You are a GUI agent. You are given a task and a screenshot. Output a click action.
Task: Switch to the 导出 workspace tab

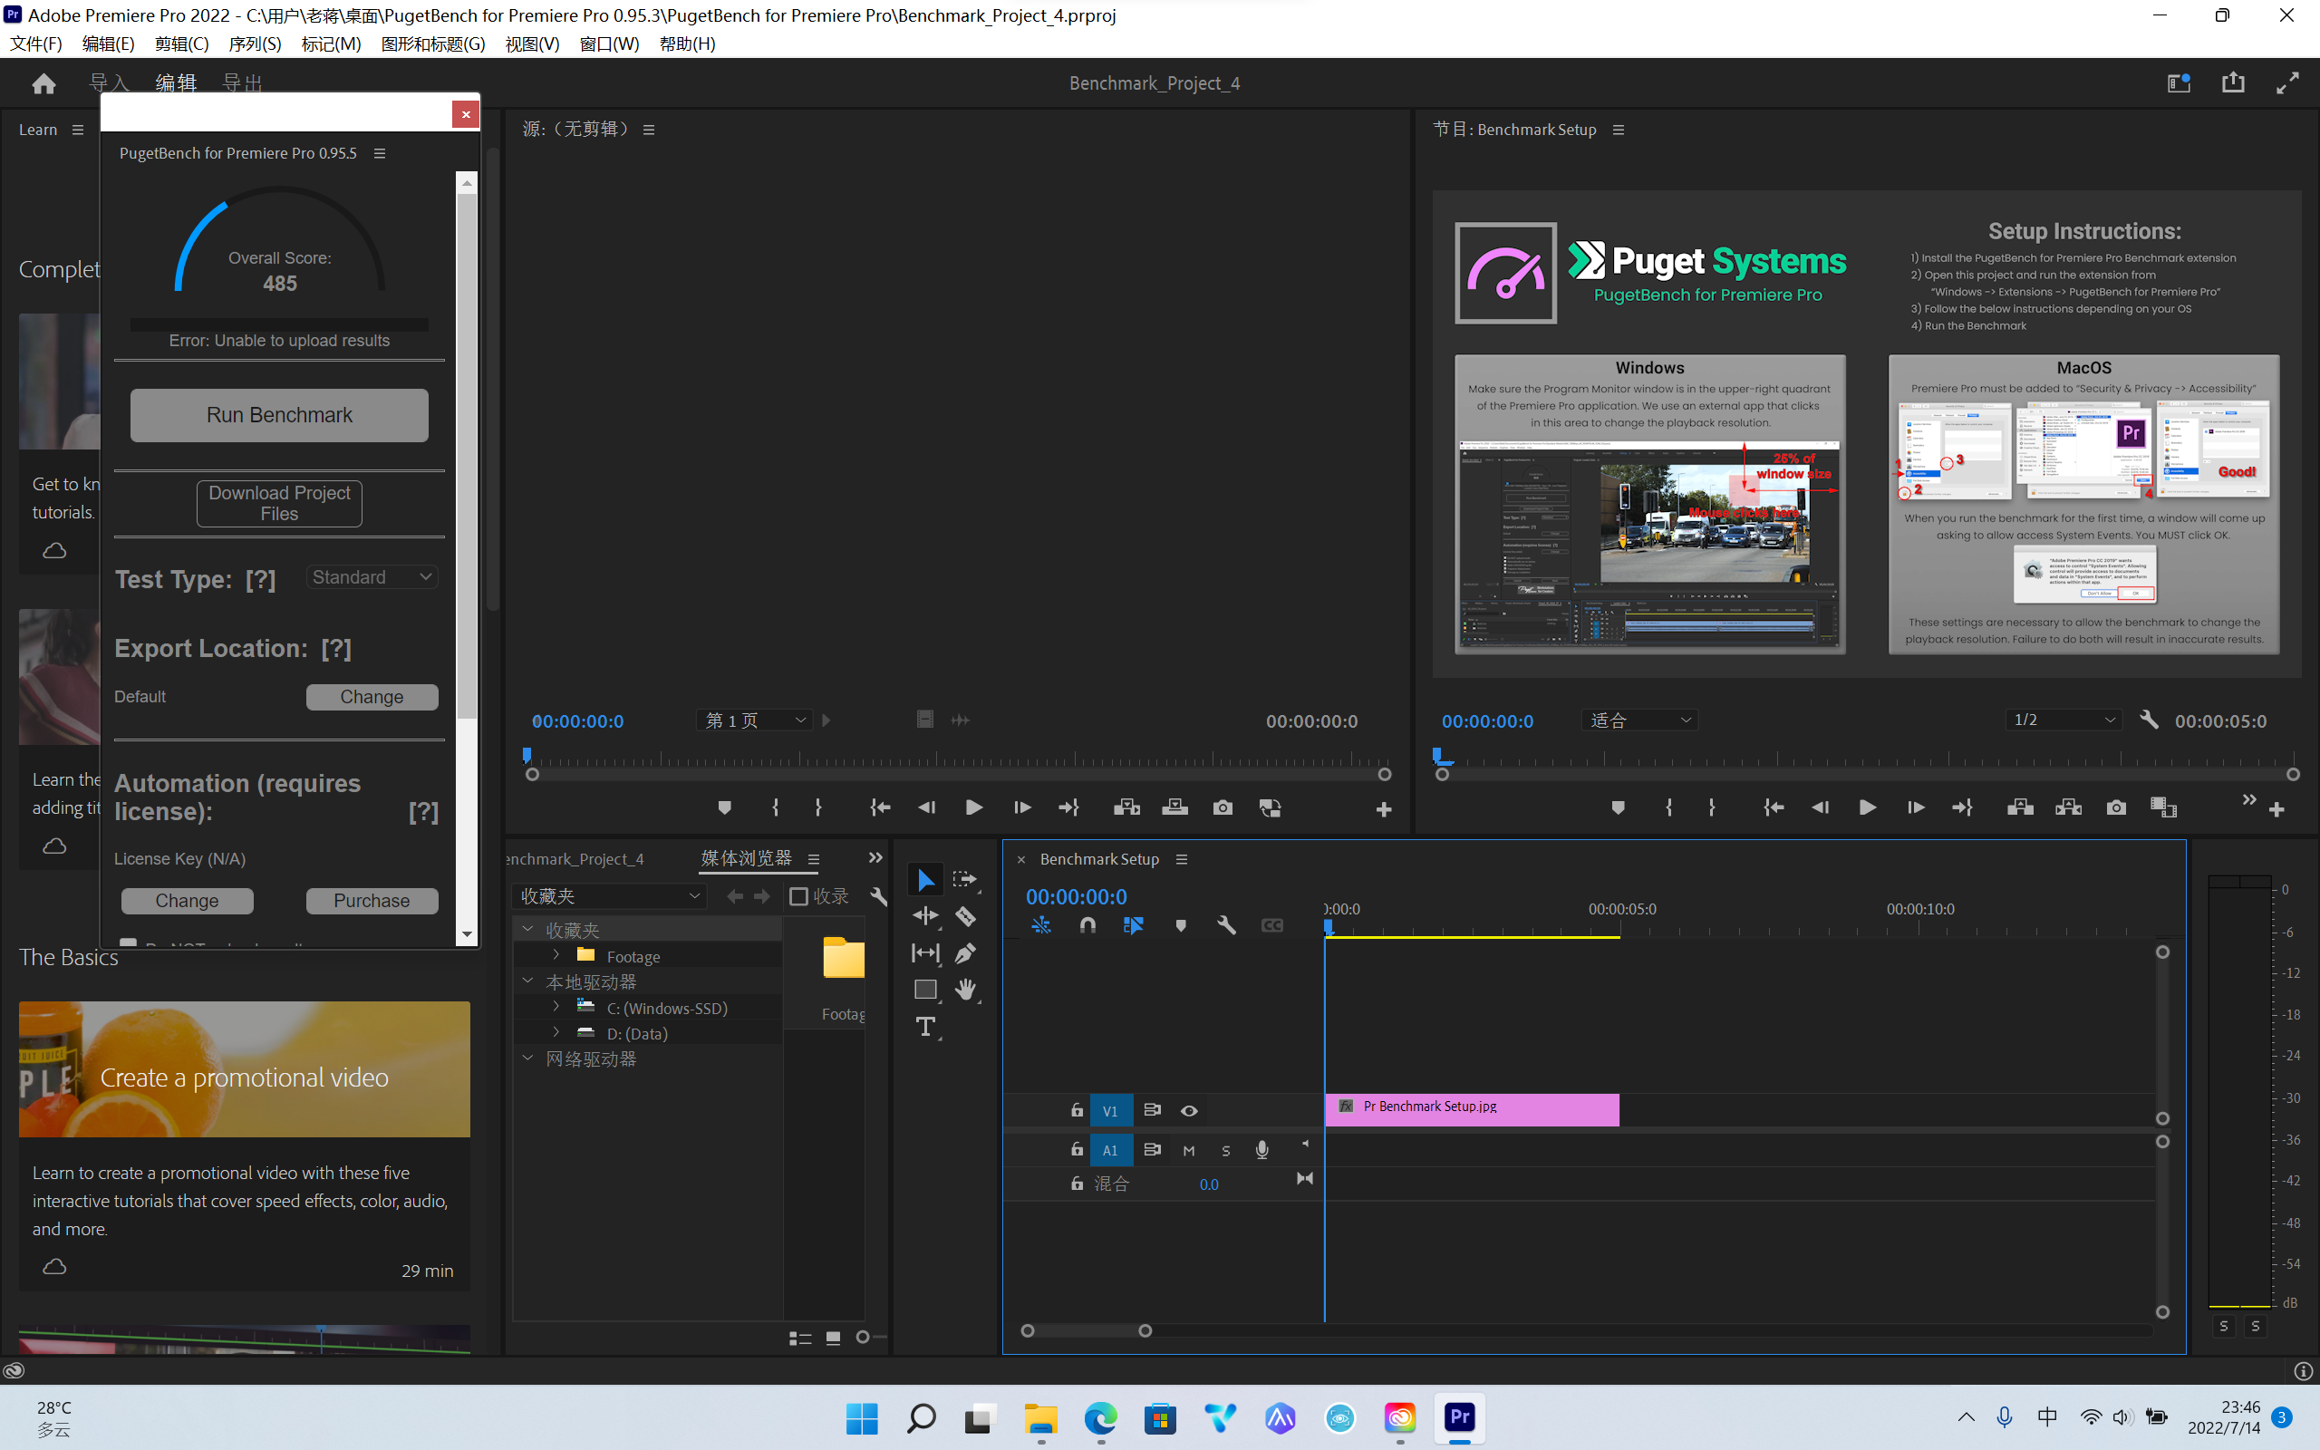[x=243, y=83]
